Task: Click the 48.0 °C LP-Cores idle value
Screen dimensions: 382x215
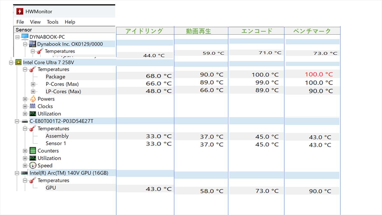Action: click(x=159, y=91)
